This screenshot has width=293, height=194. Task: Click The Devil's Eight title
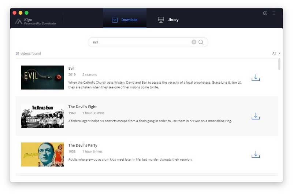82,107
